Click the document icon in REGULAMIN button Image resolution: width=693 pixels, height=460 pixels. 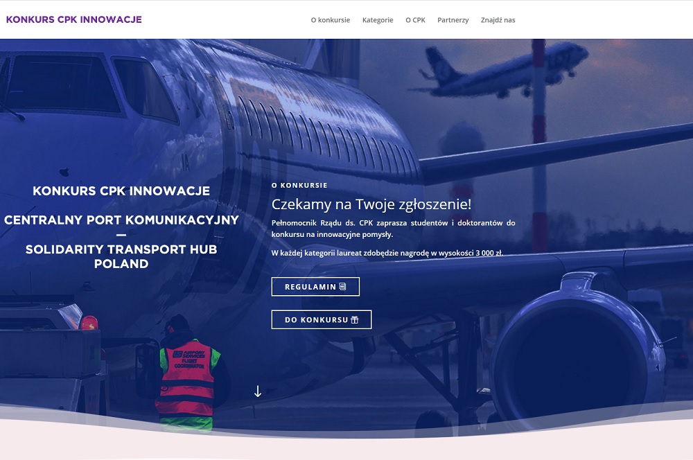click(x=342, y=286)
